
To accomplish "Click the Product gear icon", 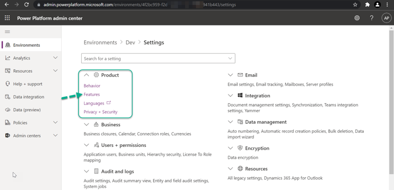I will coord(96,75).
